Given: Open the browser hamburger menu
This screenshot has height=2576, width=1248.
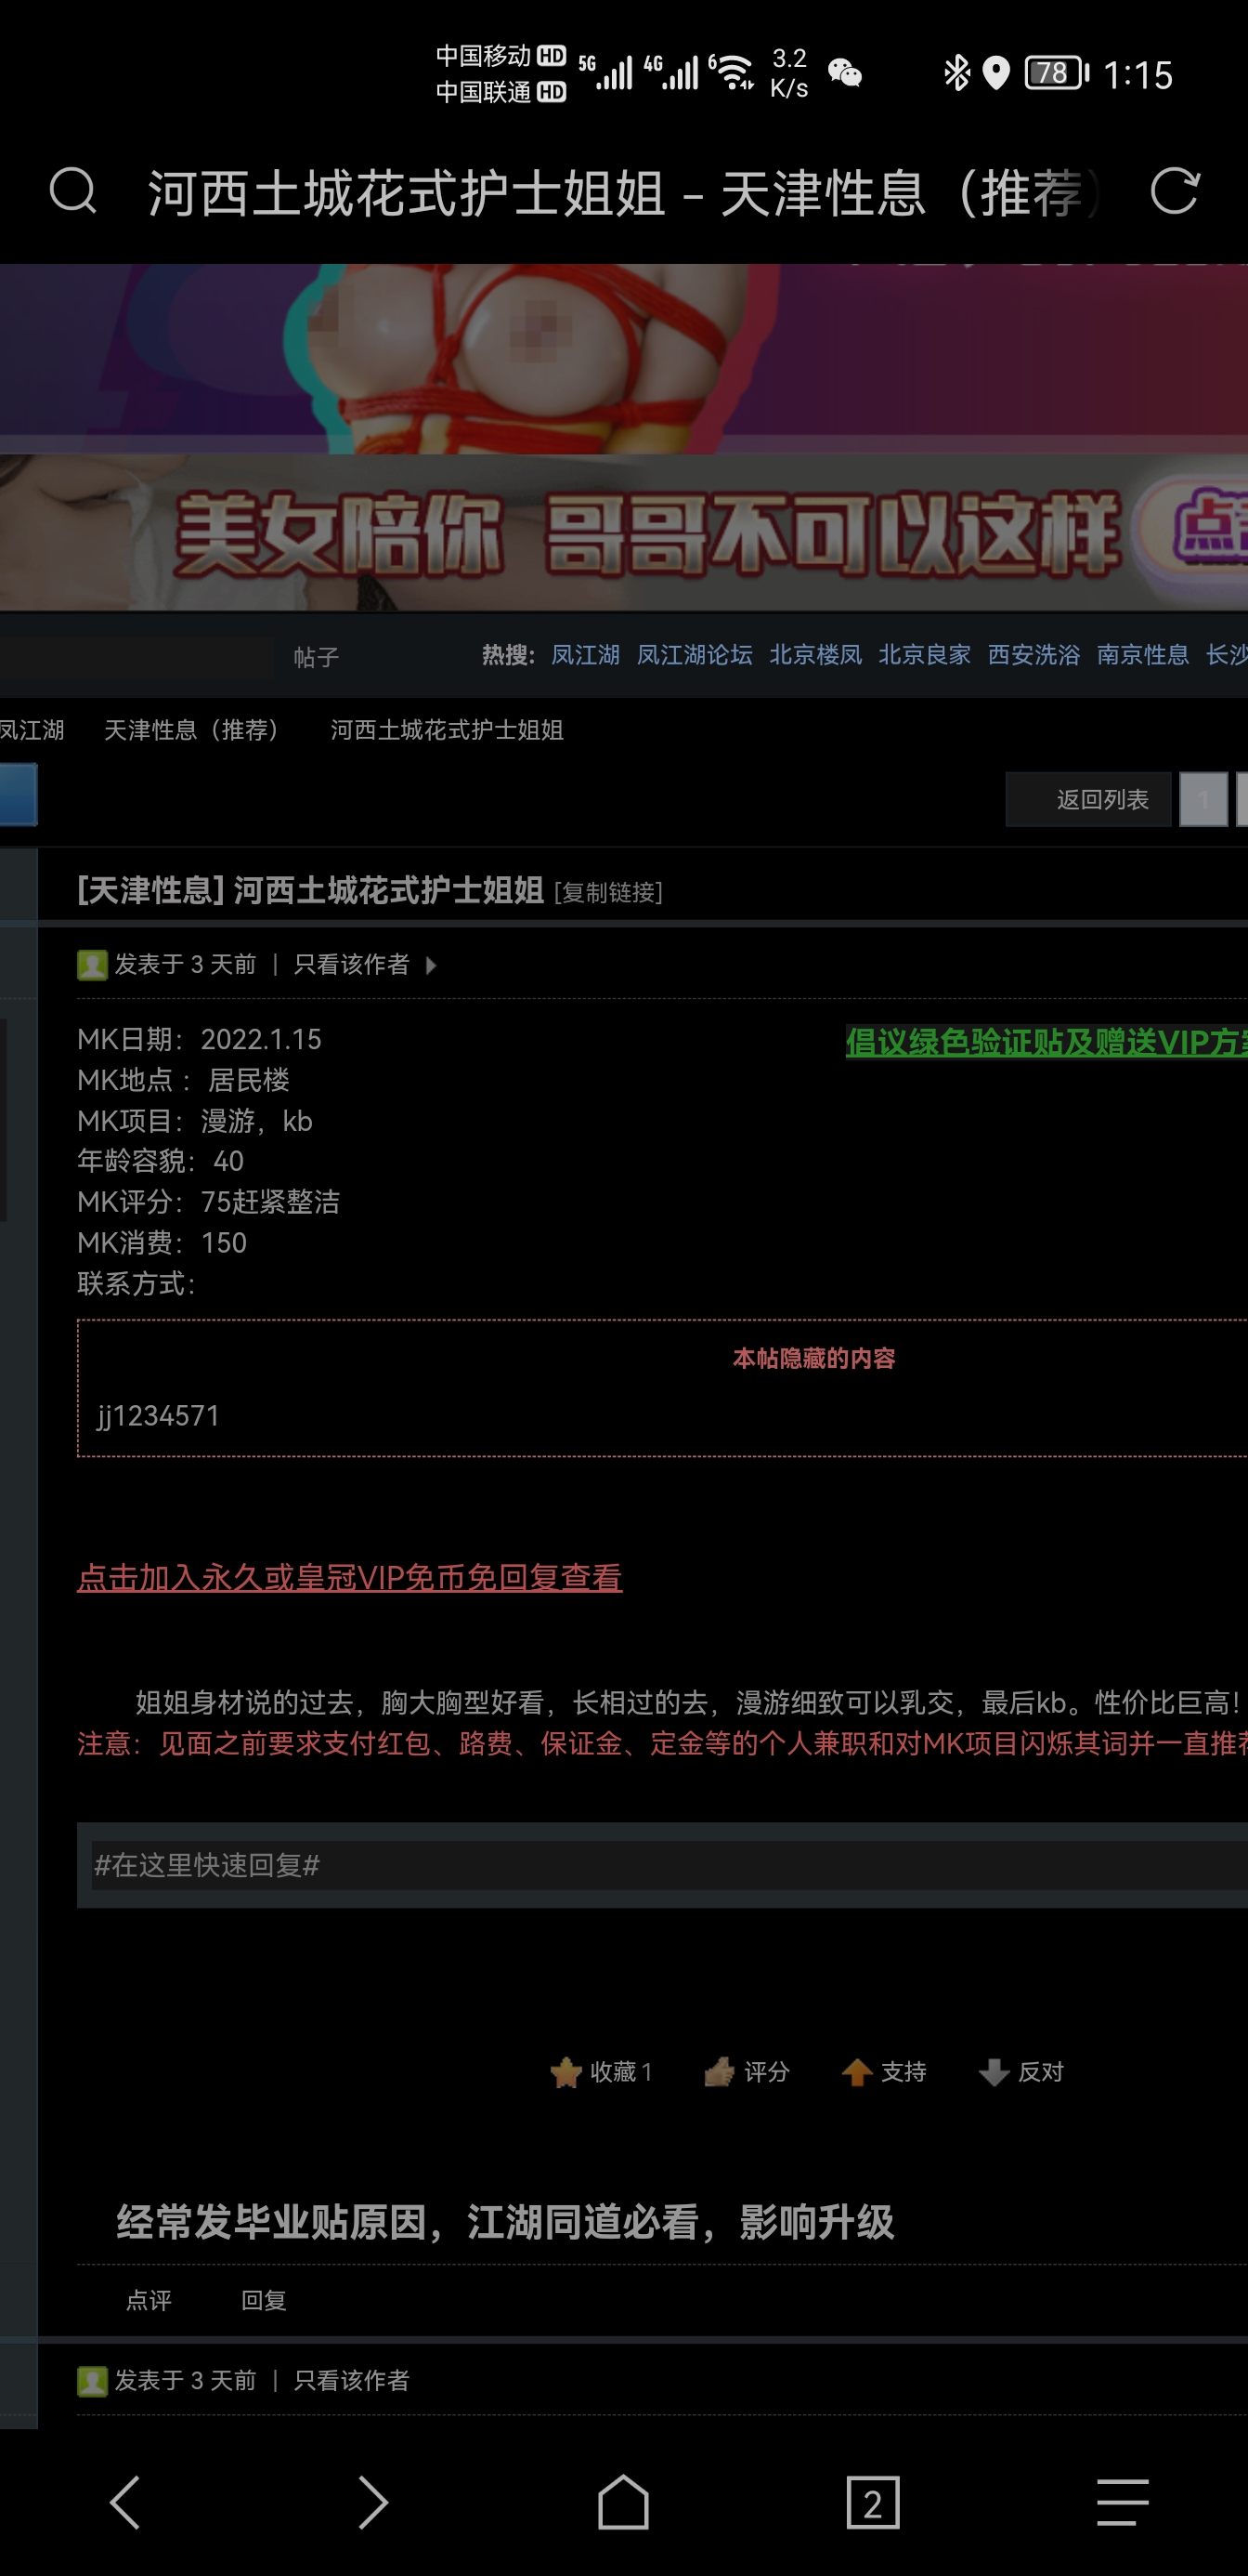Looking at the screenshot, I should 1122,2502.
